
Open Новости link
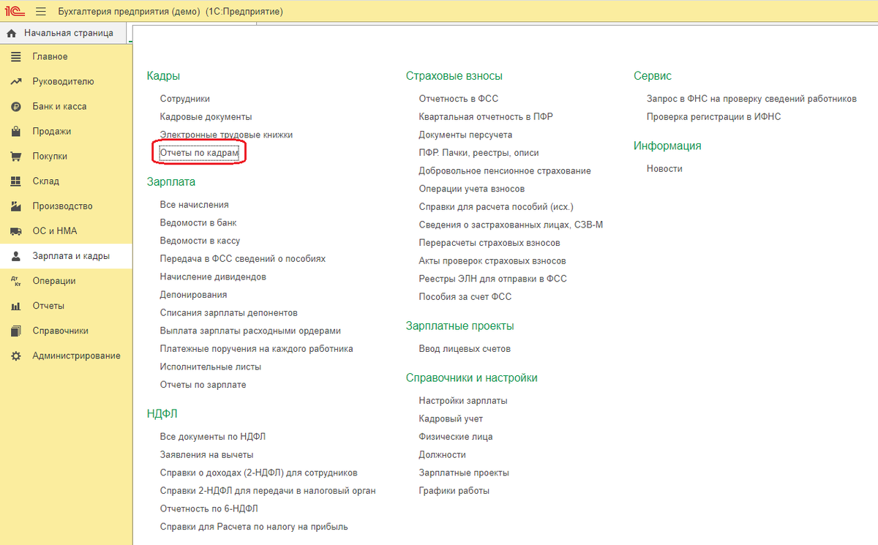[x=664, y=169]
